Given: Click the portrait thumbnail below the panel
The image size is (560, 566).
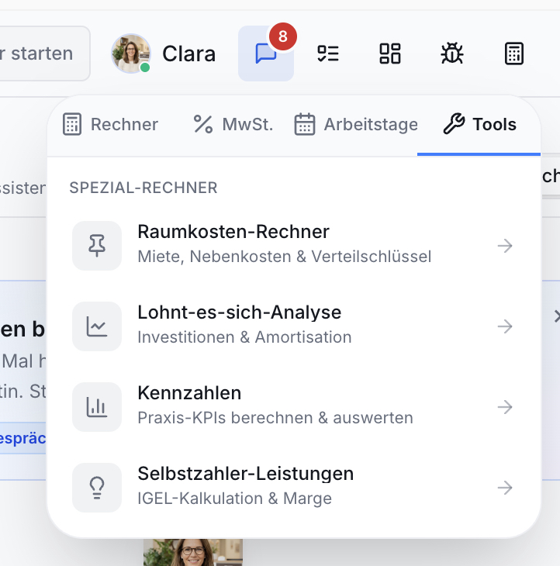Looking at the screenshot, I should click(193, 552).
